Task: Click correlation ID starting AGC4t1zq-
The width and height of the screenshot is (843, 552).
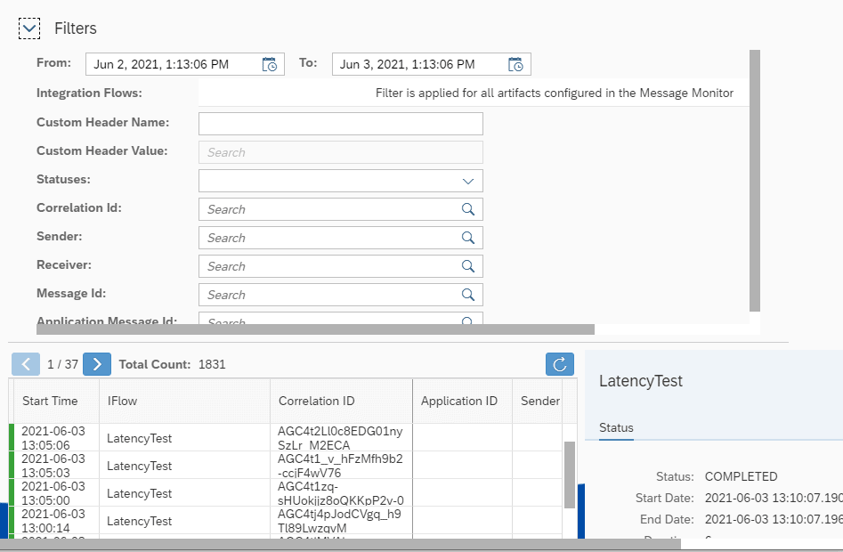Action: point(340,493)
